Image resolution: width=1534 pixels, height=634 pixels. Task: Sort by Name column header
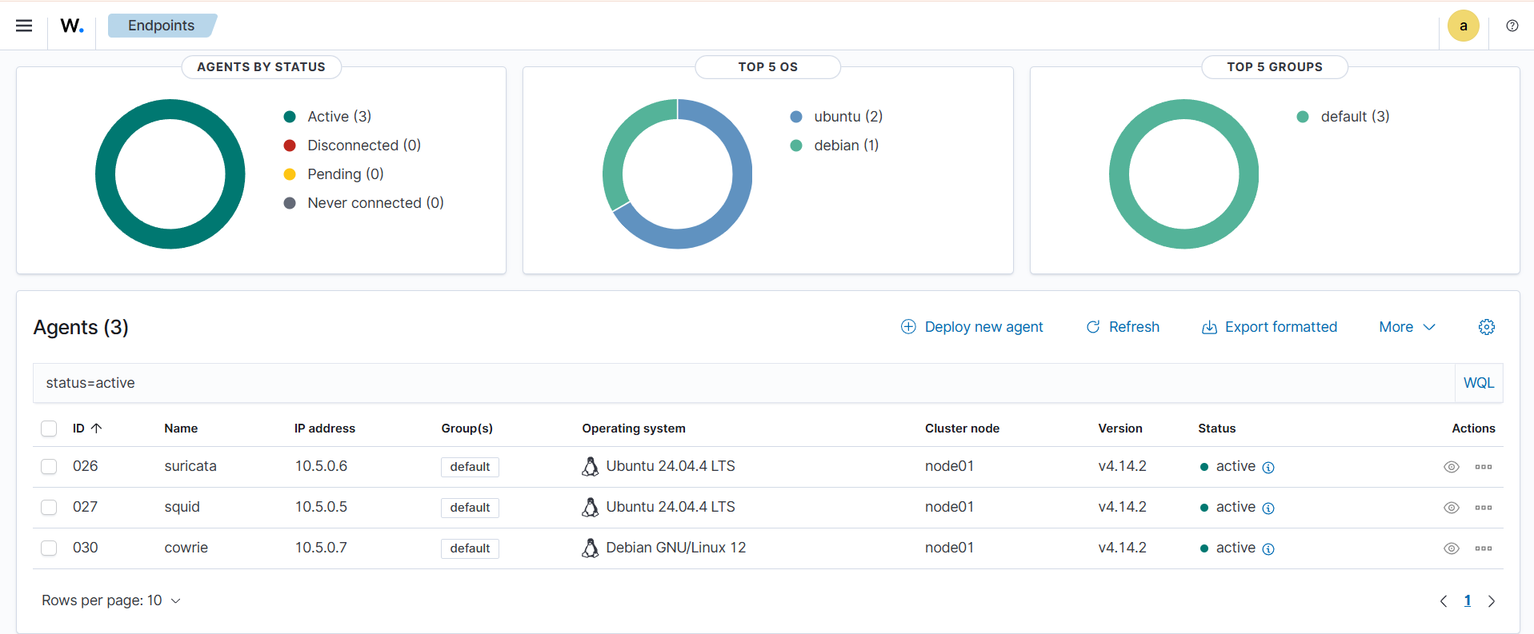pos(181,429)
